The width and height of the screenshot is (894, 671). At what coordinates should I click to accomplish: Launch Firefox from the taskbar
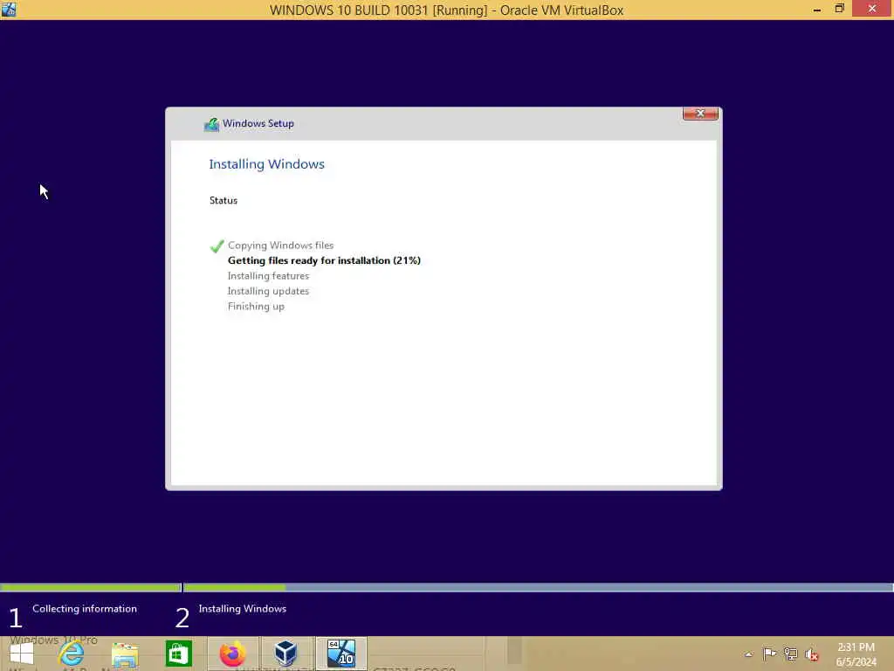click(x=232, y=654)
